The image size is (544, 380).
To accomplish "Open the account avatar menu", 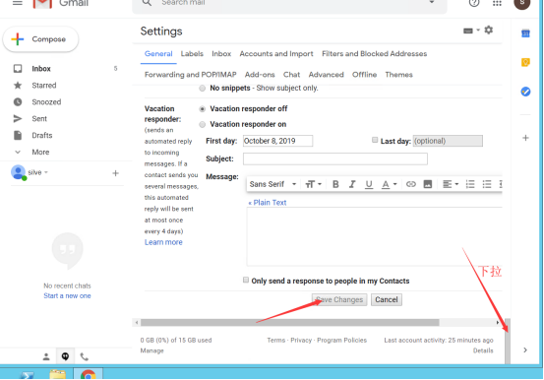I will tap(521, 4).
